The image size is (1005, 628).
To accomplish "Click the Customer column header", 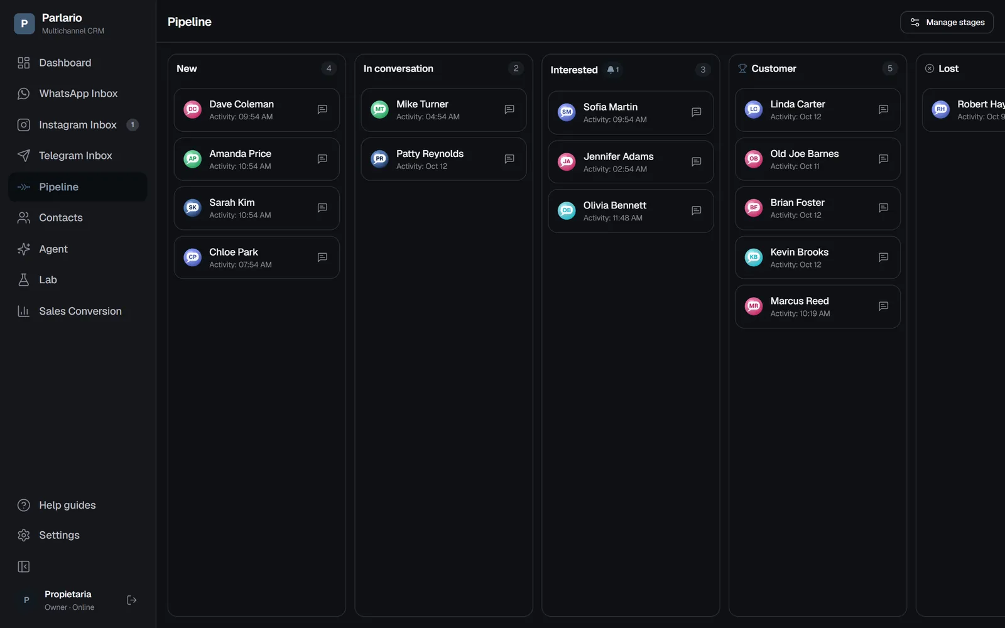I will 774,68.
